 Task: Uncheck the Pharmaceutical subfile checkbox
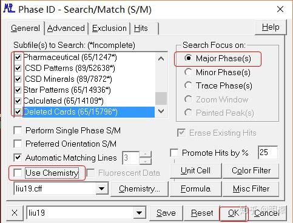coord(18,58)
